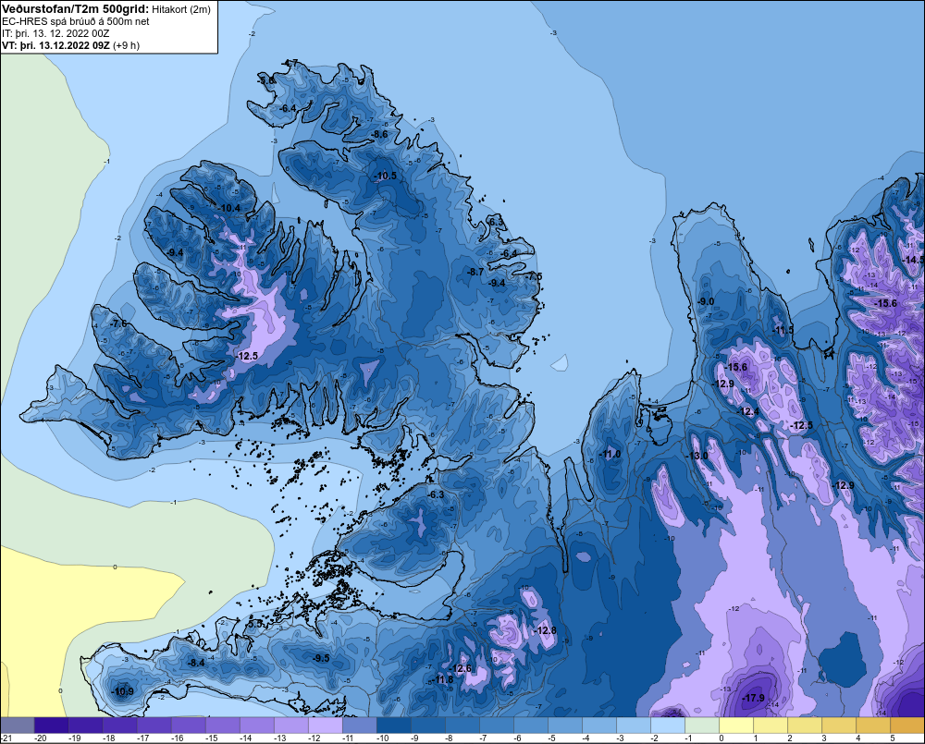925x744 pixels.
Task: Click the -12.8 temperature label
Action: [545, 631]
